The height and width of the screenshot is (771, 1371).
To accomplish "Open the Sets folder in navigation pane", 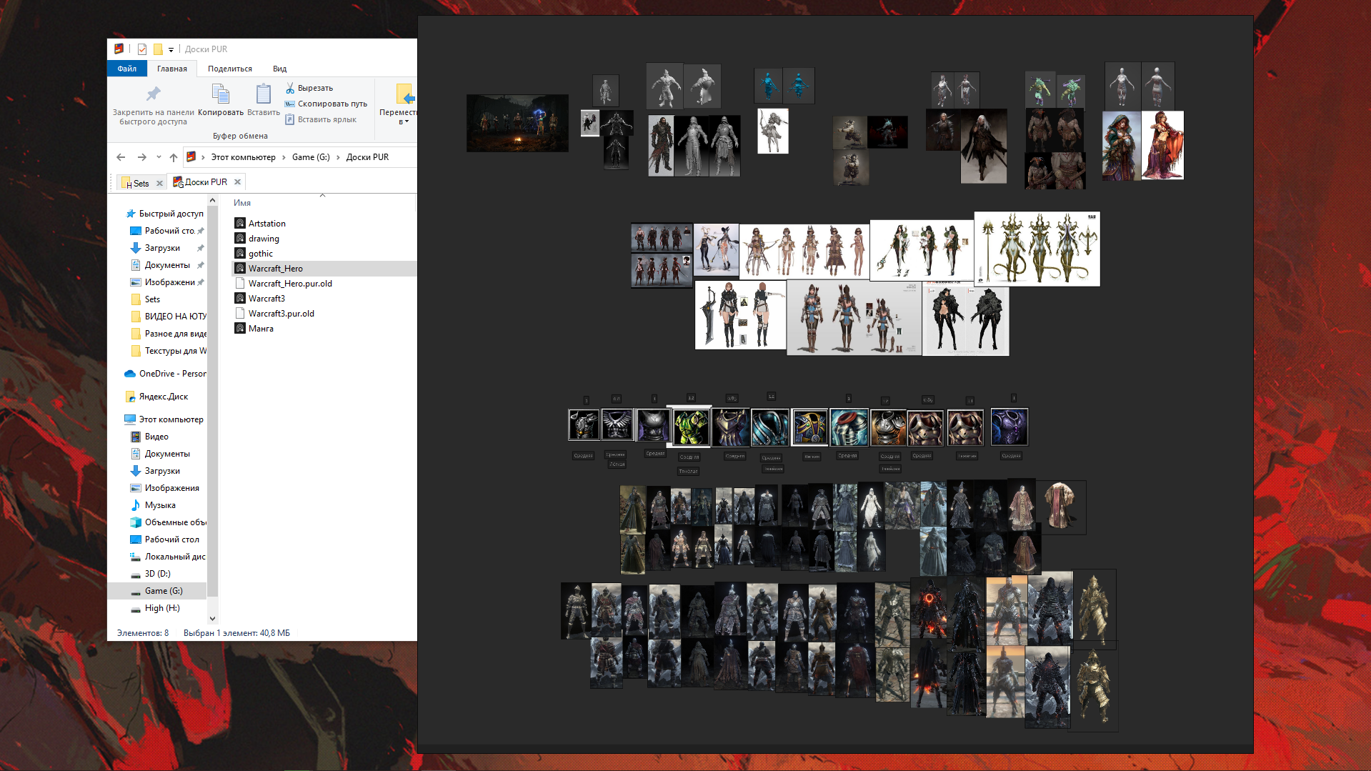I will coord(146,299).
